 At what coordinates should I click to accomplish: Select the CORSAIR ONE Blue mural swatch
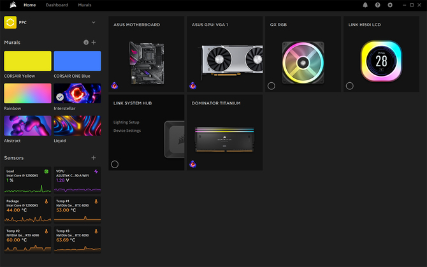pos(77,61)
